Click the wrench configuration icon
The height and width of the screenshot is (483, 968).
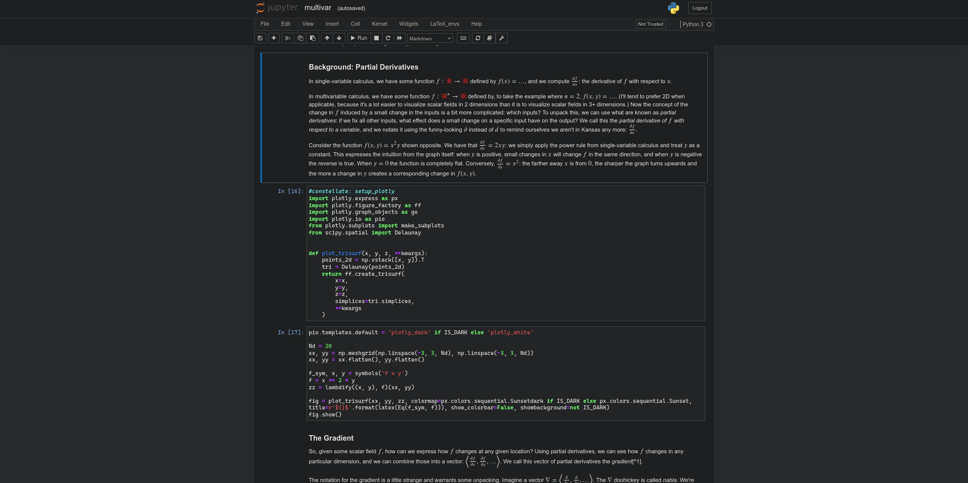click(502, 38)
